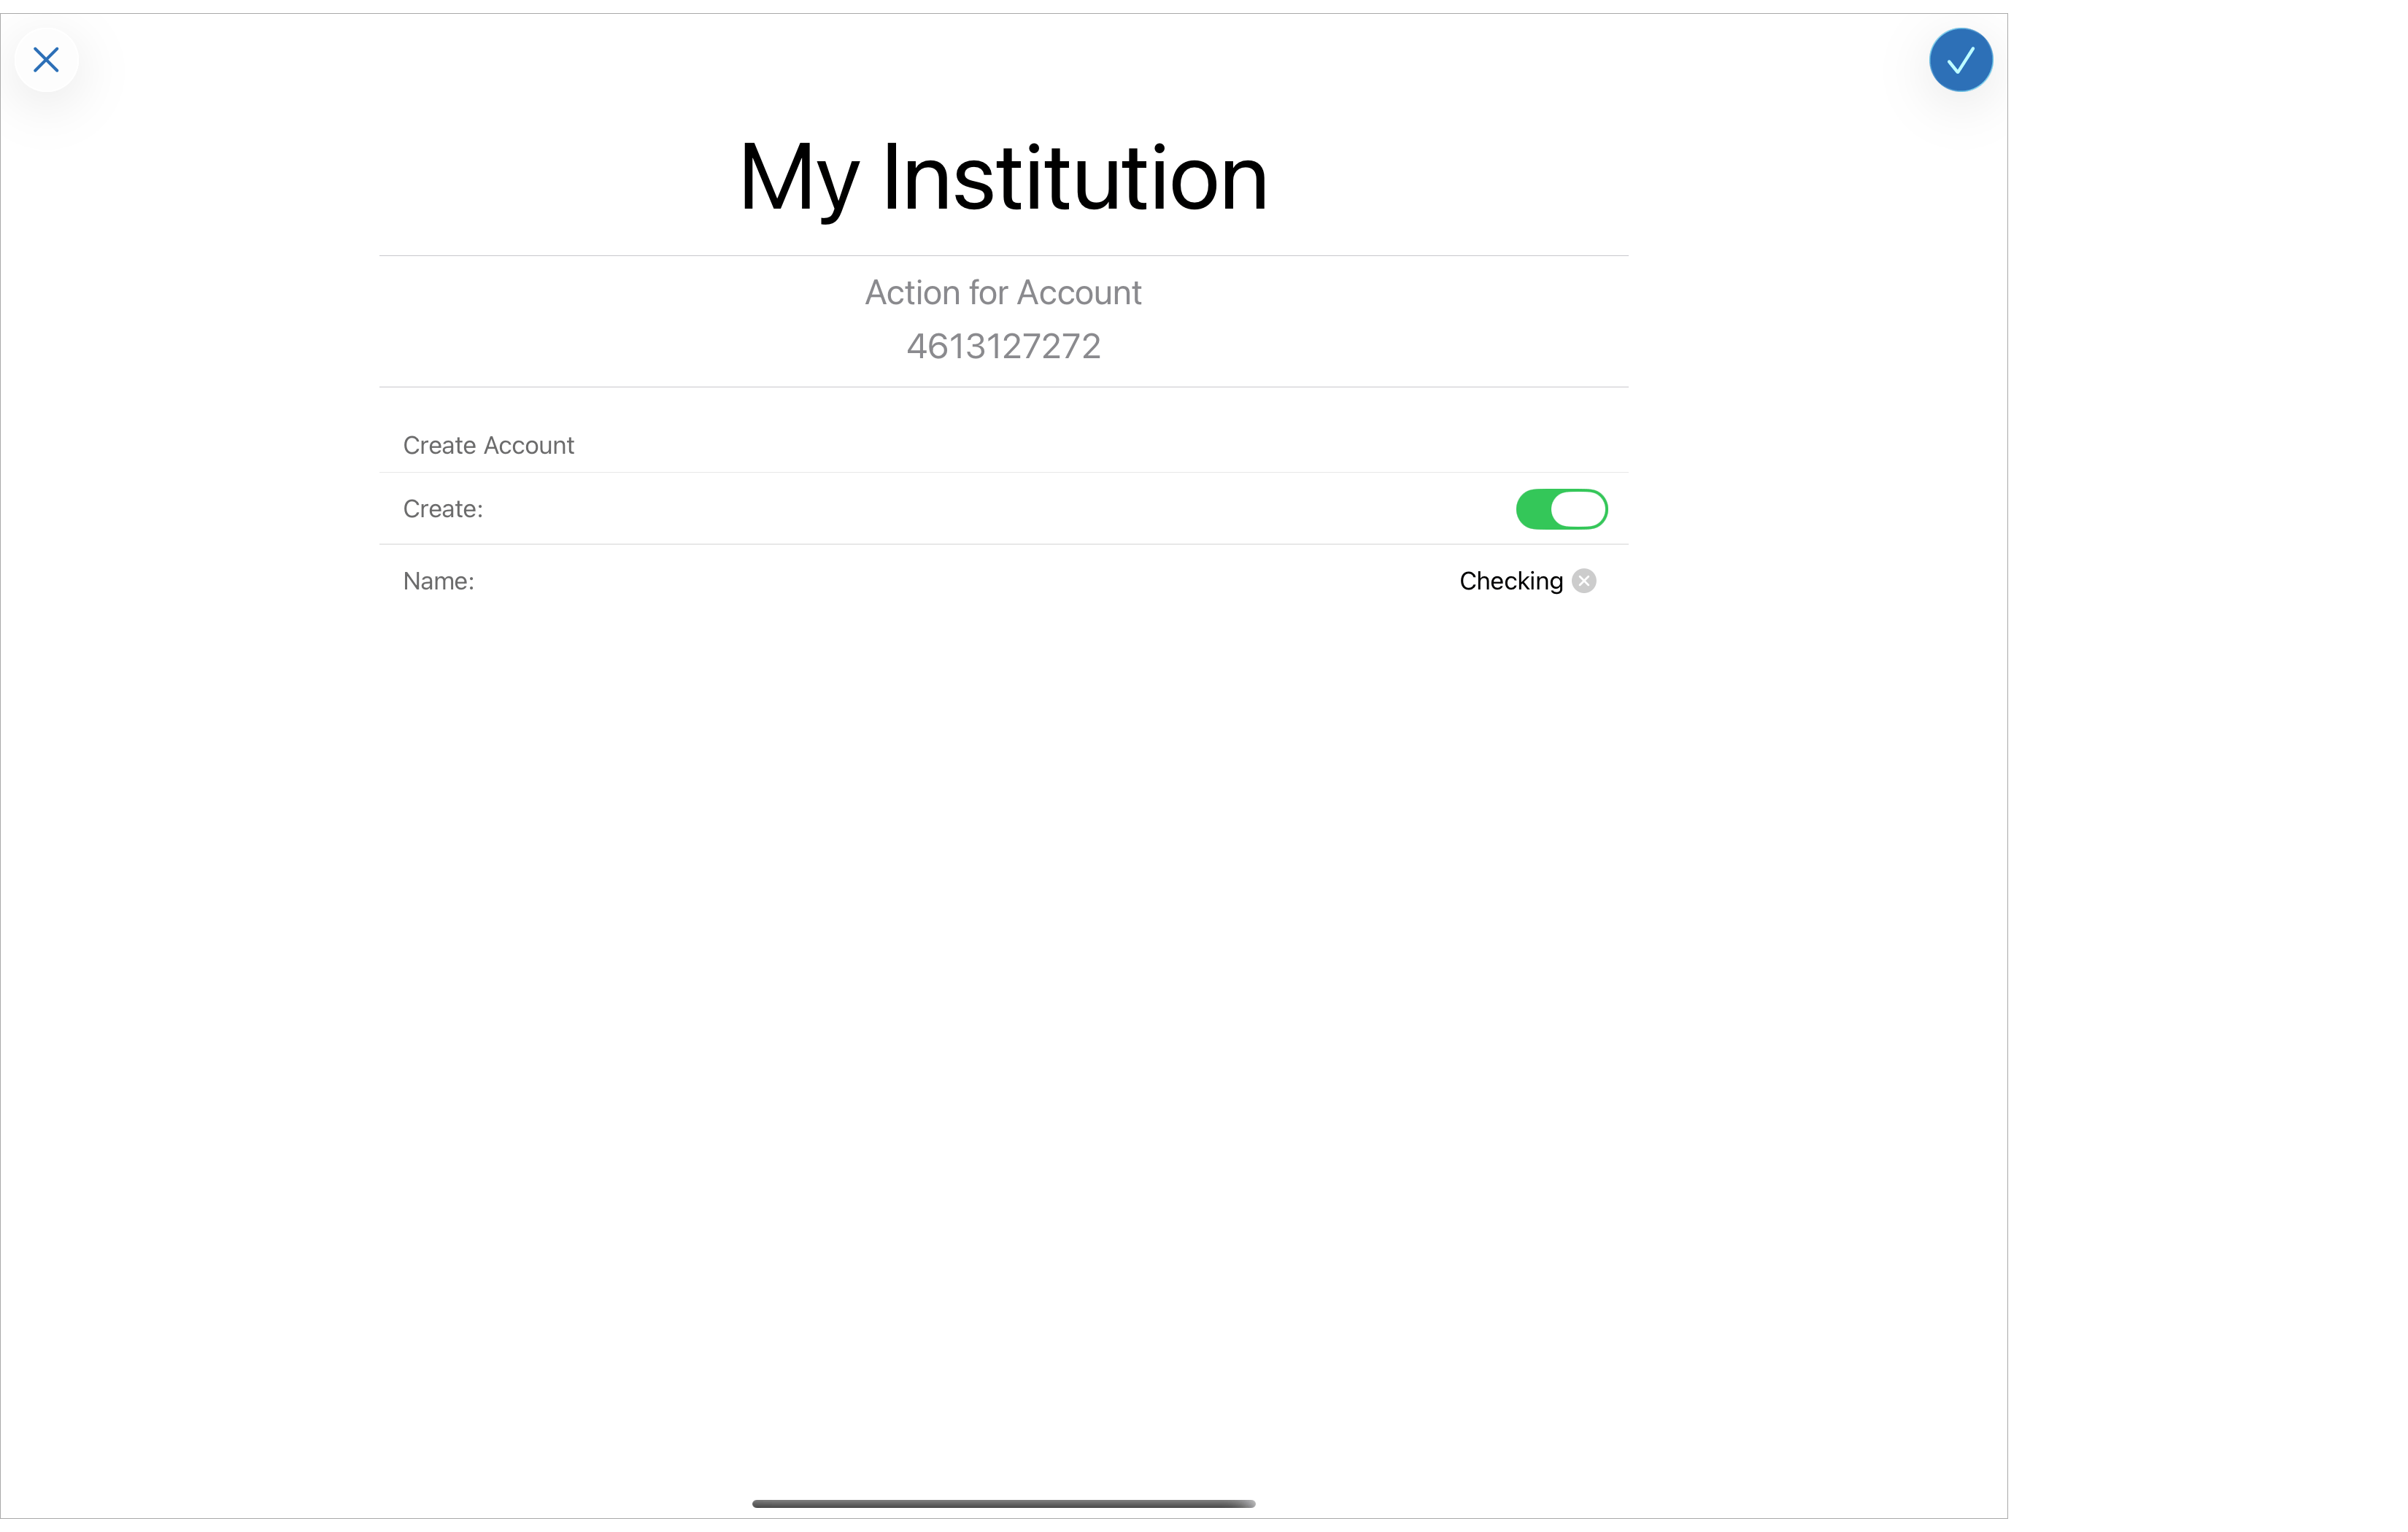Hit the checkmark to confirm the account action
Screen dimensions: 2408x1532
tap(1960, 60)
